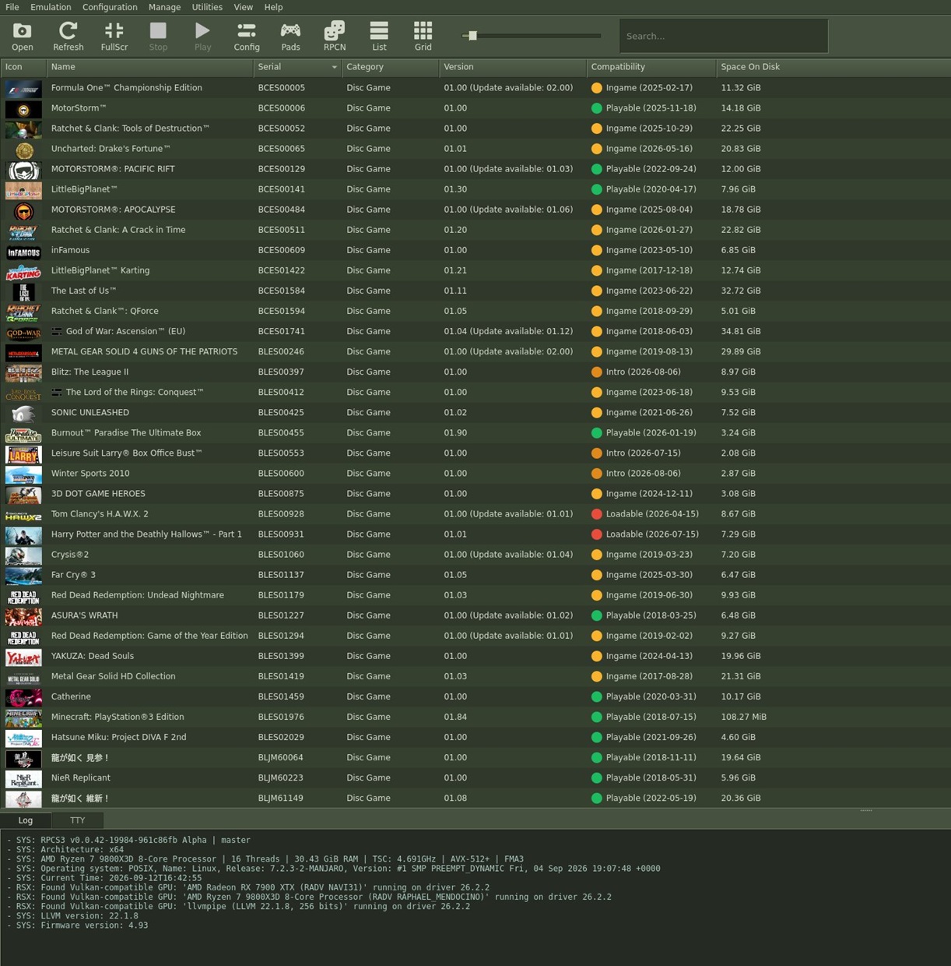Select the inFamous game icon
The height and width of the screenshot is (966, 951).
point(23,250)
